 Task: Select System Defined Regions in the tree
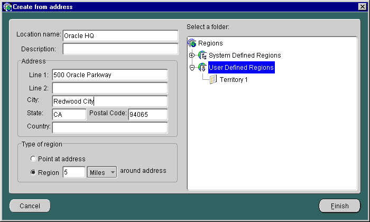(245, 55)
